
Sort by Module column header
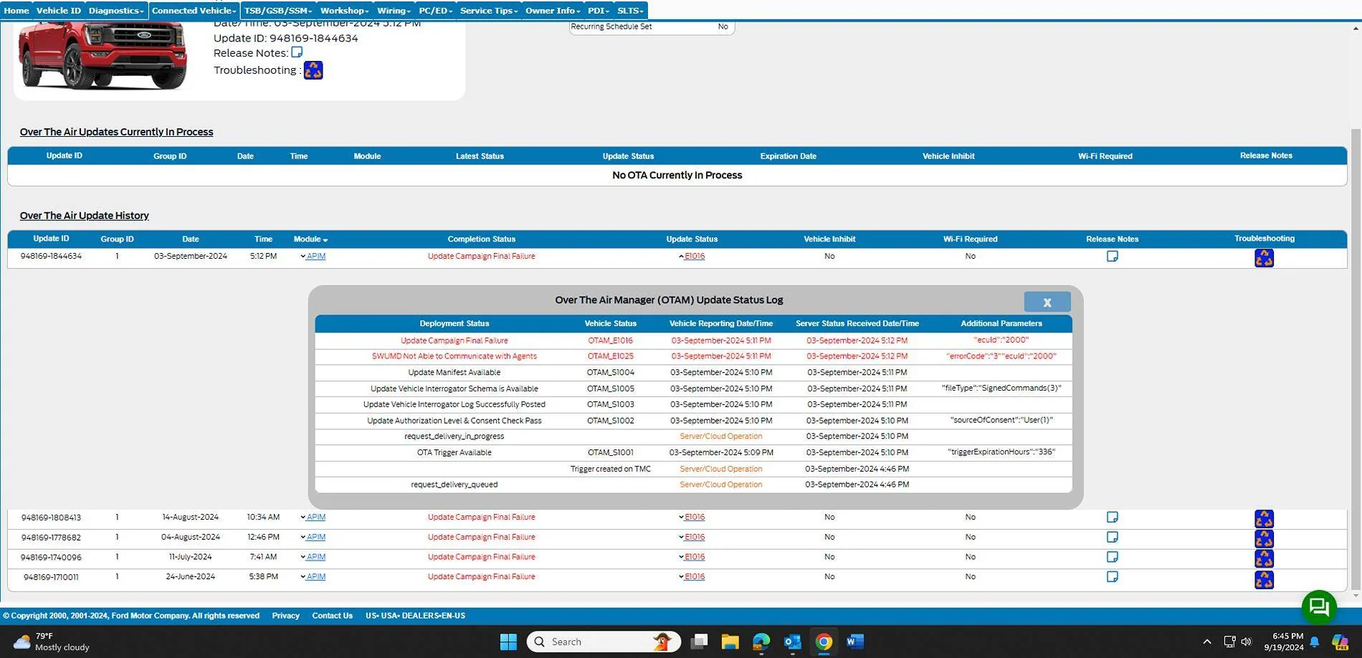pyautogui.click(x=310, y=239)
